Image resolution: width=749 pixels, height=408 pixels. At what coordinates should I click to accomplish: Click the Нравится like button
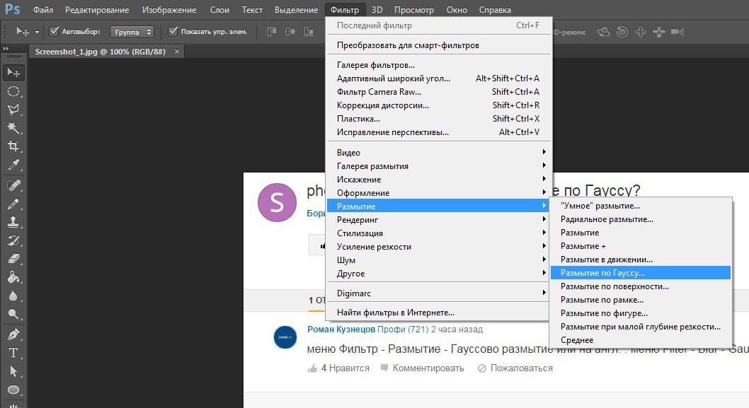point(338,368)
